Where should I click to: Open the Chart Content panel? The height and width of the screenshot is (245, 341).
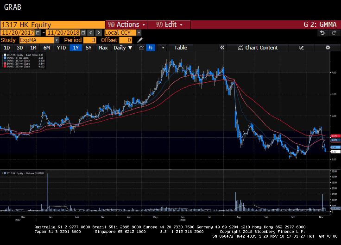click(x=258, y=48)
